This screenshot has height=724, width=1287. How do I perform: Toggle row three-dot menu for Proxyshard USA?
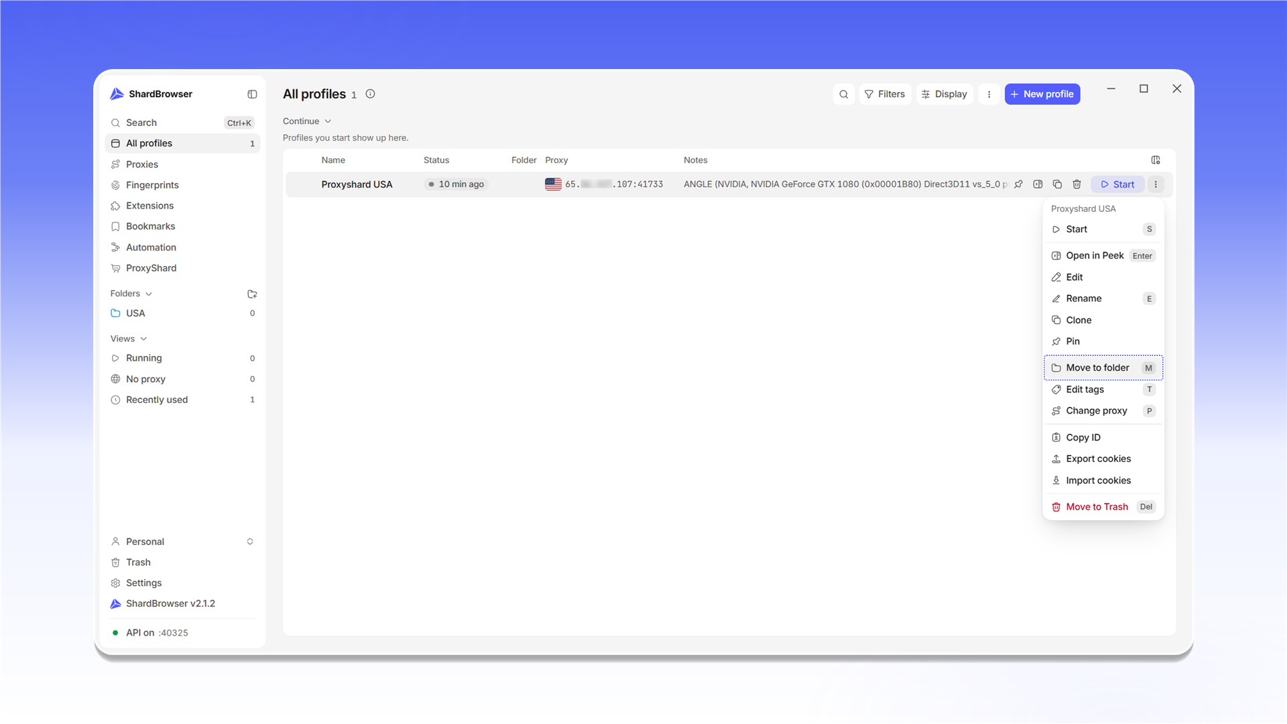pos(1156,184)
